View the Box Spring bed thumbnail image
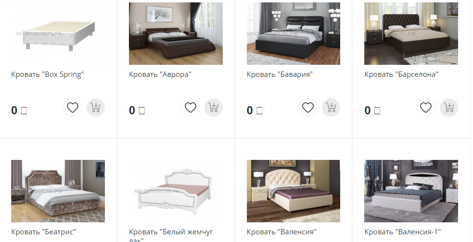473x242 pixels. pyautogui.click(x=58, y=34)
